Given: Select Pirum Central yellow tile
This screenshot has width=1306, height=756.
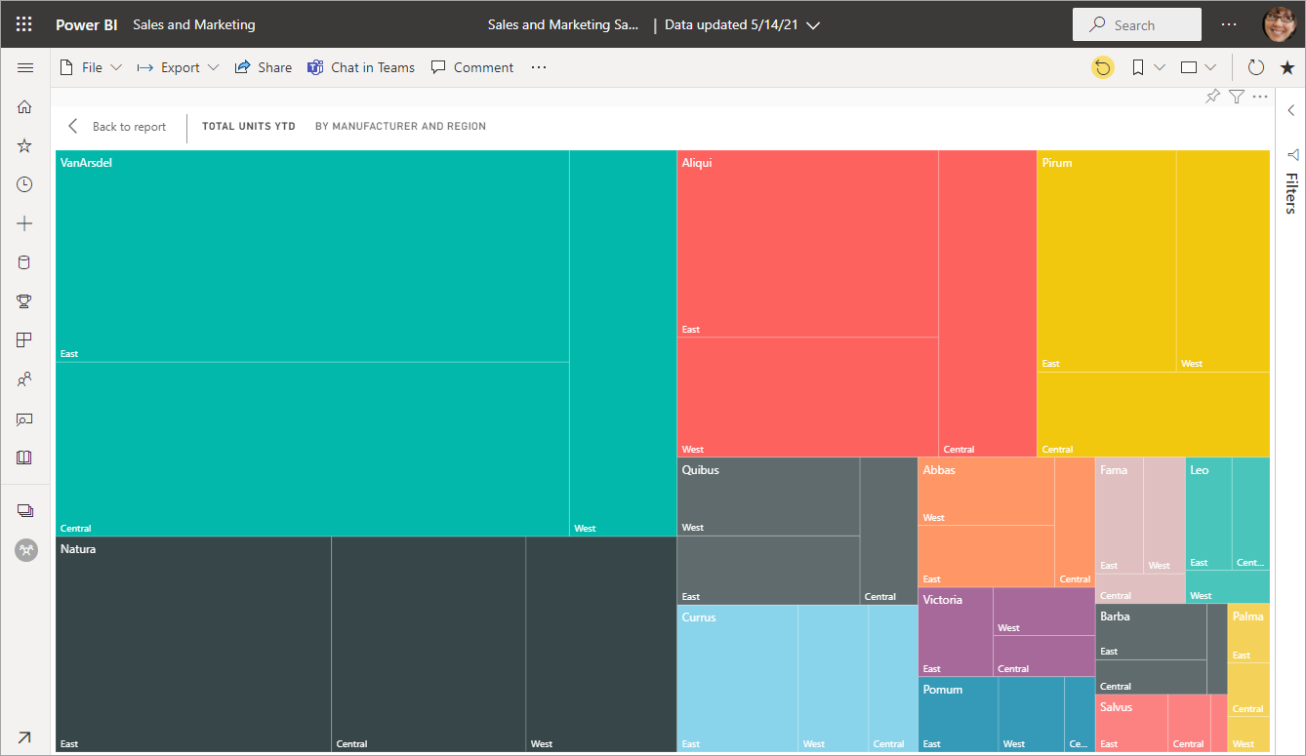Looking at the screenshot, I should coord(1153,415).
